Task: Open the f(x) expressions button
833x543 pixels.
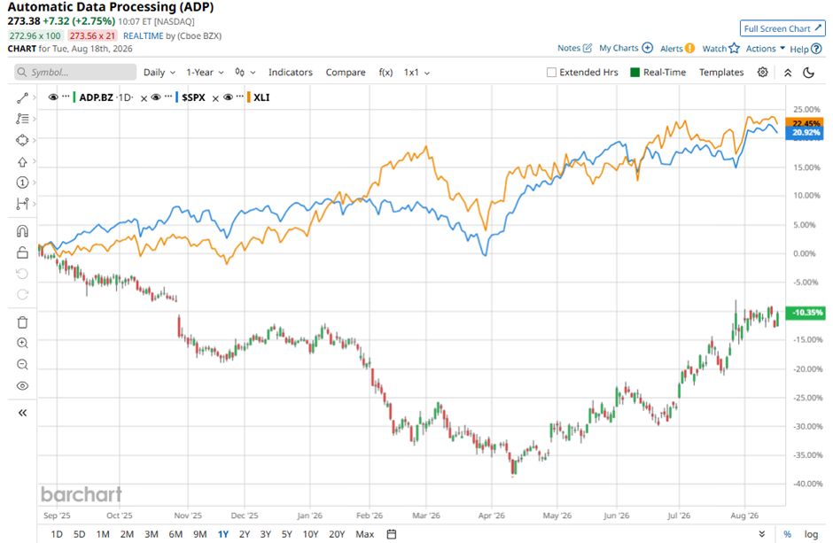Action: [385, 72]
